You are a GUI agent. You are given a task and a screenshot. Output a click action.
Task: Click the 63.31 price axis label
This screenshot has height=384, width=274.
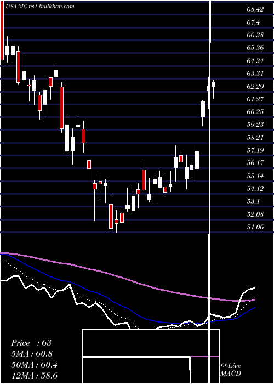(255, 73)
